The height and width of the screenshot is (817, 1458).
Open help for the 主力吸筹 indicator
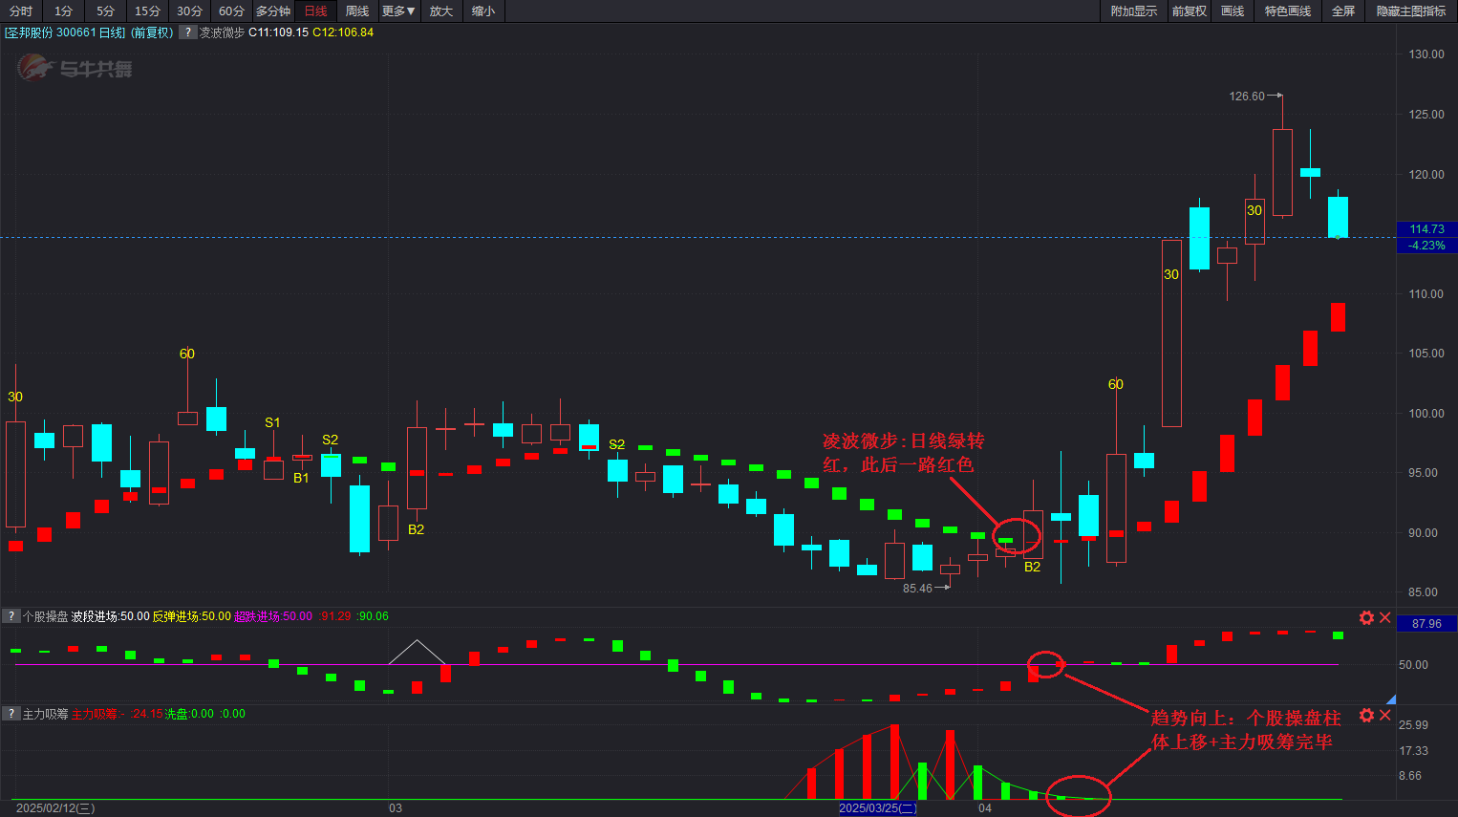[11, 714]
